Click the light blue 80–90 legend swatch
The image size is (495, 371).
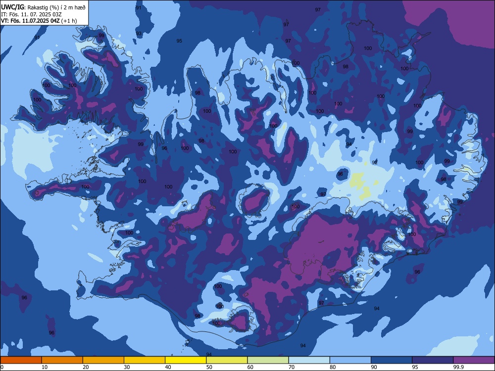point(350,360)
